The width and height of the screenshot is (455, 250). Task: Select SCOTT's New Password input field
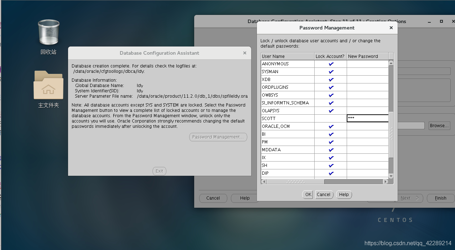[367, 118]
